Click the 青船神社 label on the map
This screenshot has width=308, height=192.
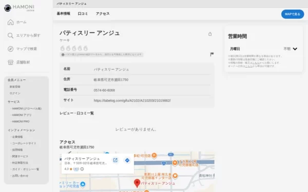(206, 176)
